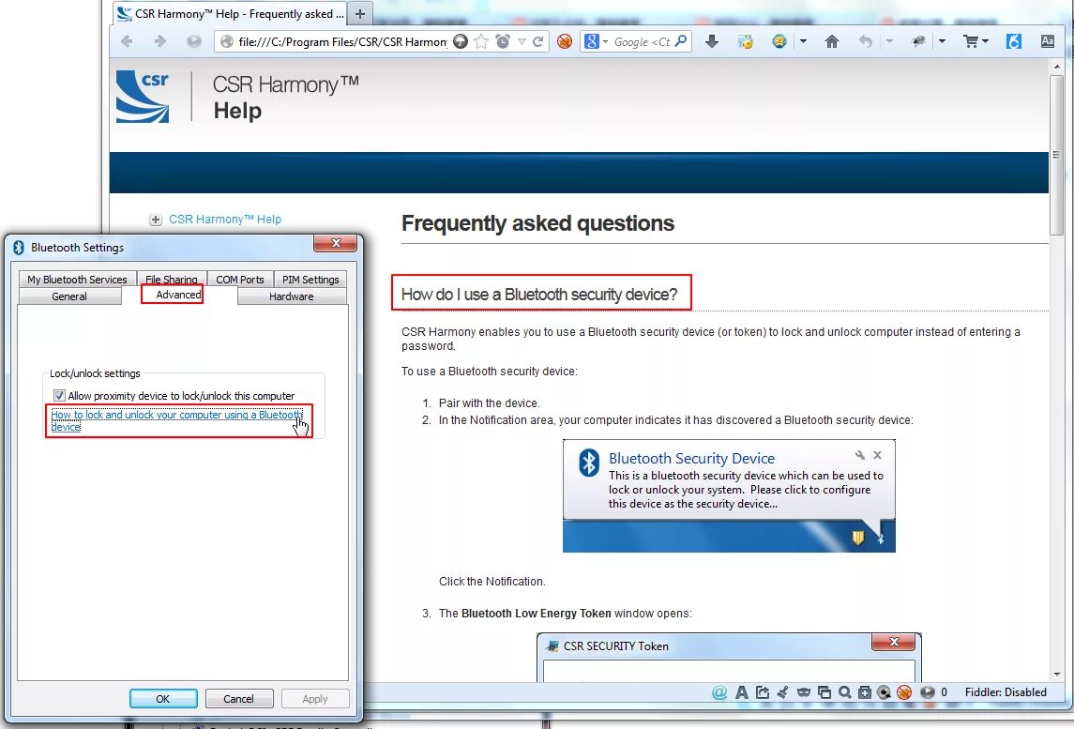This screenshot has height=729, width=1074.
Task: Click the undo arrow toolbar icon
Action: click(866, 42)
